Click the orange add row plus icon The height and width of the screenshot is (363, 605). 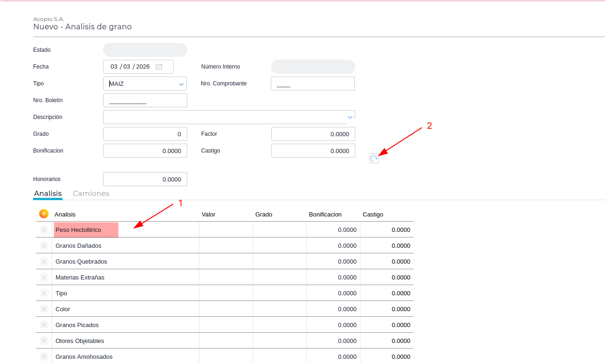click(44, 214)
